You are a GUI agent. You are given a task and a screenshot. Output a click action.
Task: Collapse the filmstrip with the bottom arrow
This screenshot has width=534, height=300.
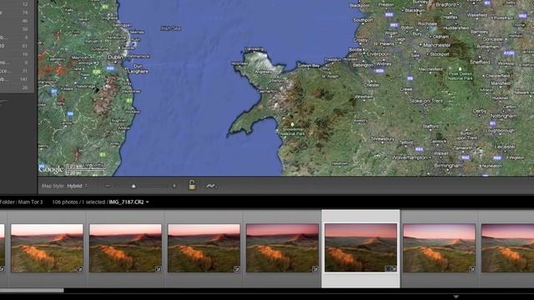click(x=456, y=297)
